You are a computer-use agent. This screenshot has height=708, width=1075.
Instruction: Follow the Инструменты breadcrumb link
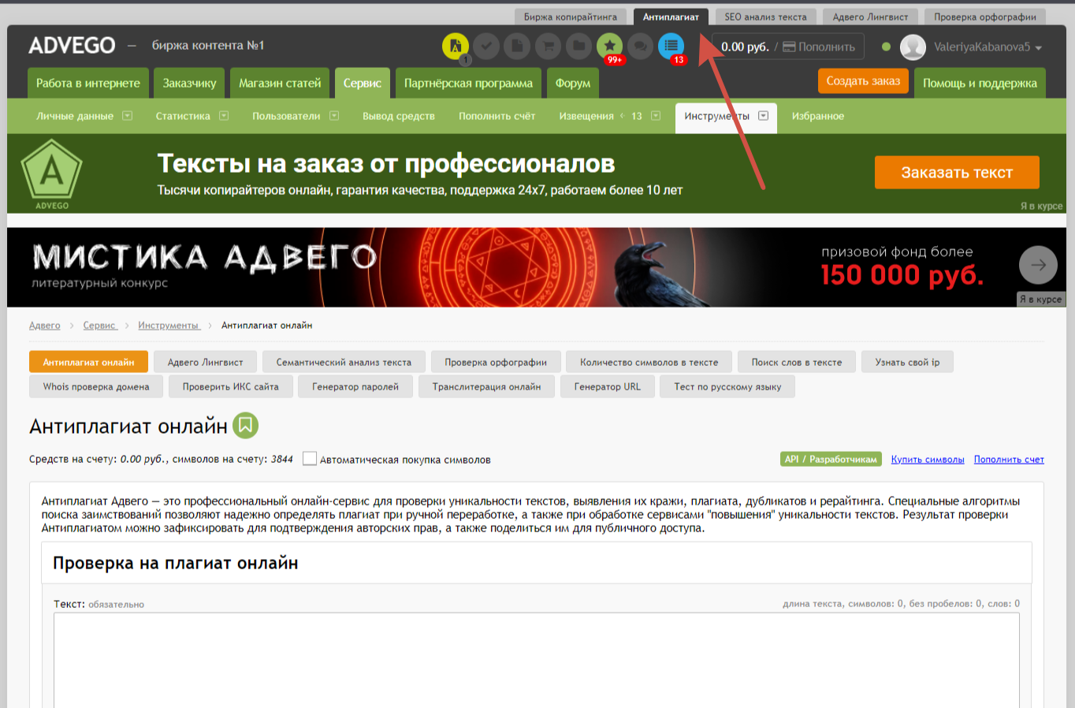(169, 325)
